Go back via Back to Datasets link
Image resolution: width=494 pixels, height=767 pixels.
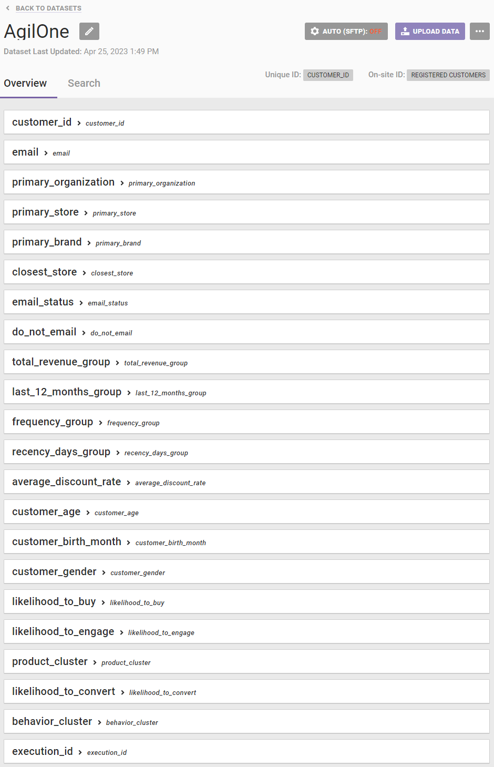pyautogui.click(x=48, y=8)
